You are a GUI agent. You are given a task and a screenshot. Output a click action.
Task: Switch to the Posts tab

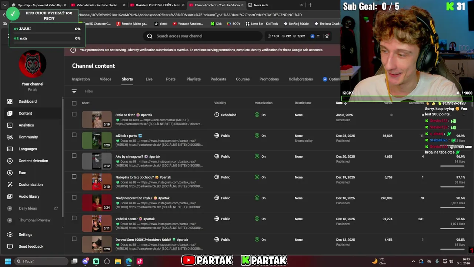pyautogui.click(x=171, y=79)
